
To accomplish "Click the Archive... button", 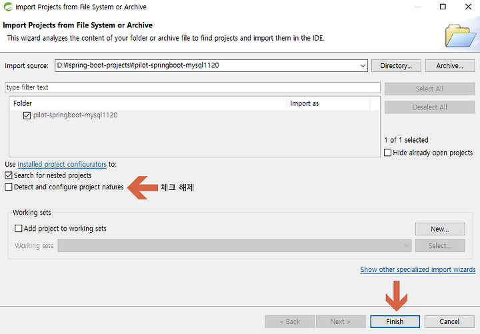I will coord(450,66).
